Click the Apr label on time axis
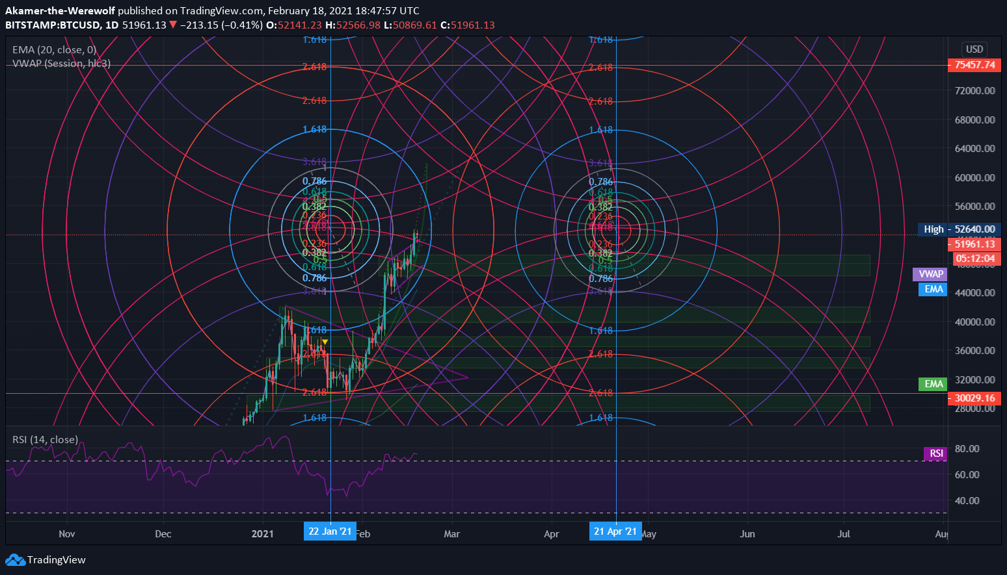 click(551, 534)
